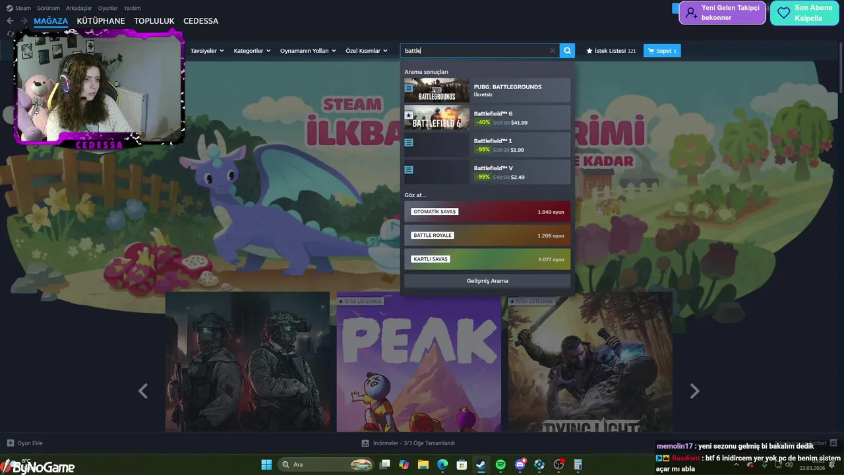Click the Windows taskbar Ara search box

click(326, 465)
